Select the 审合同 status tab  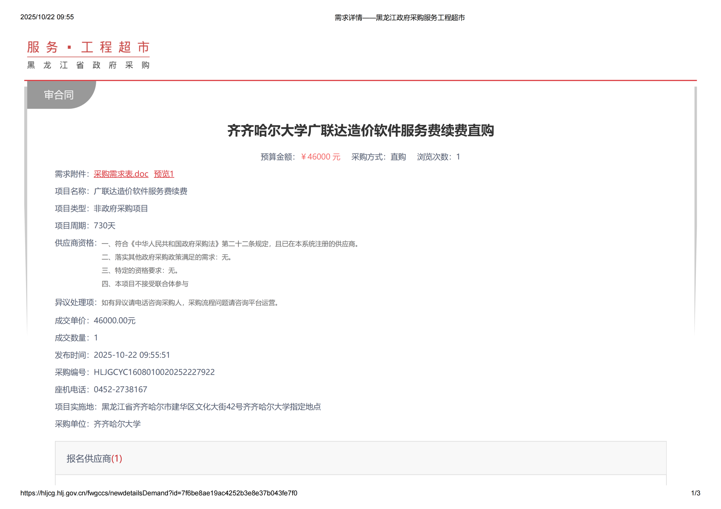59,95
